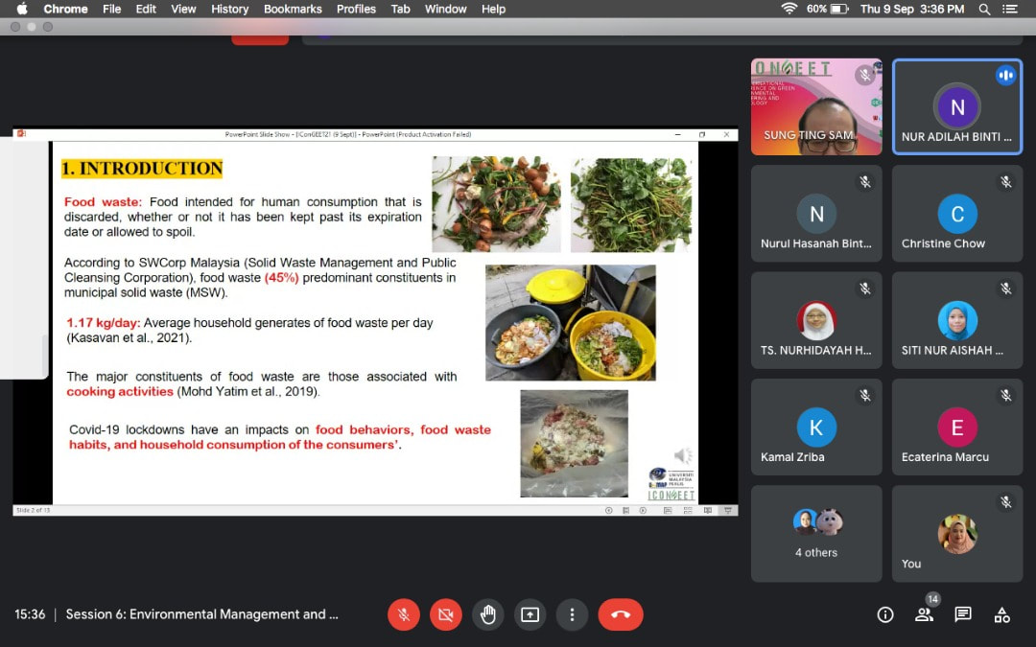Expand the '4 others' participants tile
Image resolution: width=1036 pixels, height=647 pixels.
tap(816, 533)
